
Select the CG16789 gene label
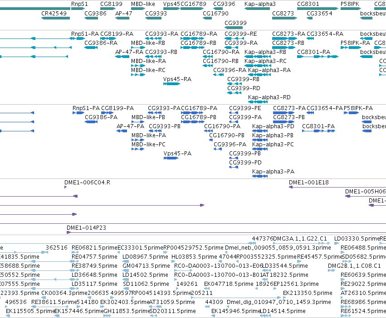point(193,4)
